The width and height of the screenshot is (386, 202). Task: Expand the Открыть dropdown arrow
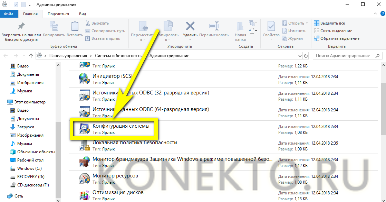307,24
